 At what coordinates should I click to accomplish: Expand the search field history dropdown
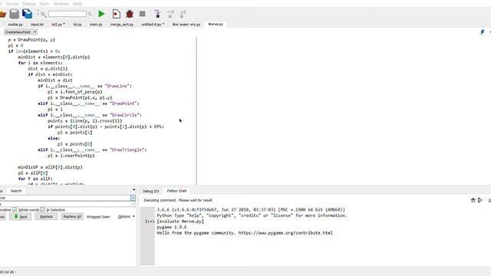click(x=133, y=198)
